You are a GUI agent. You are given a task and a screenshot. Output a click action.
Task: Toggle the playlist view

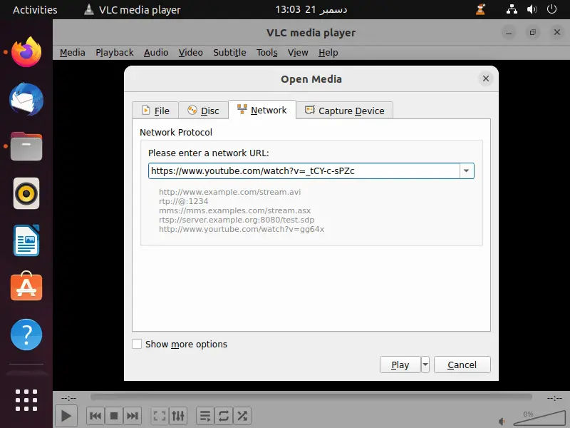[205, 416]
